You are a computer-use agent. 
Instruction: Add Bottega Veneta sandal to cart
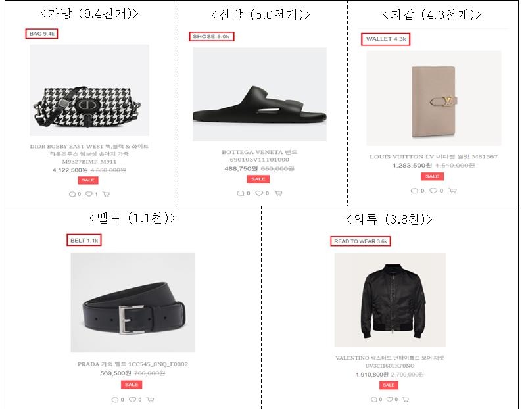click(278, 193)
